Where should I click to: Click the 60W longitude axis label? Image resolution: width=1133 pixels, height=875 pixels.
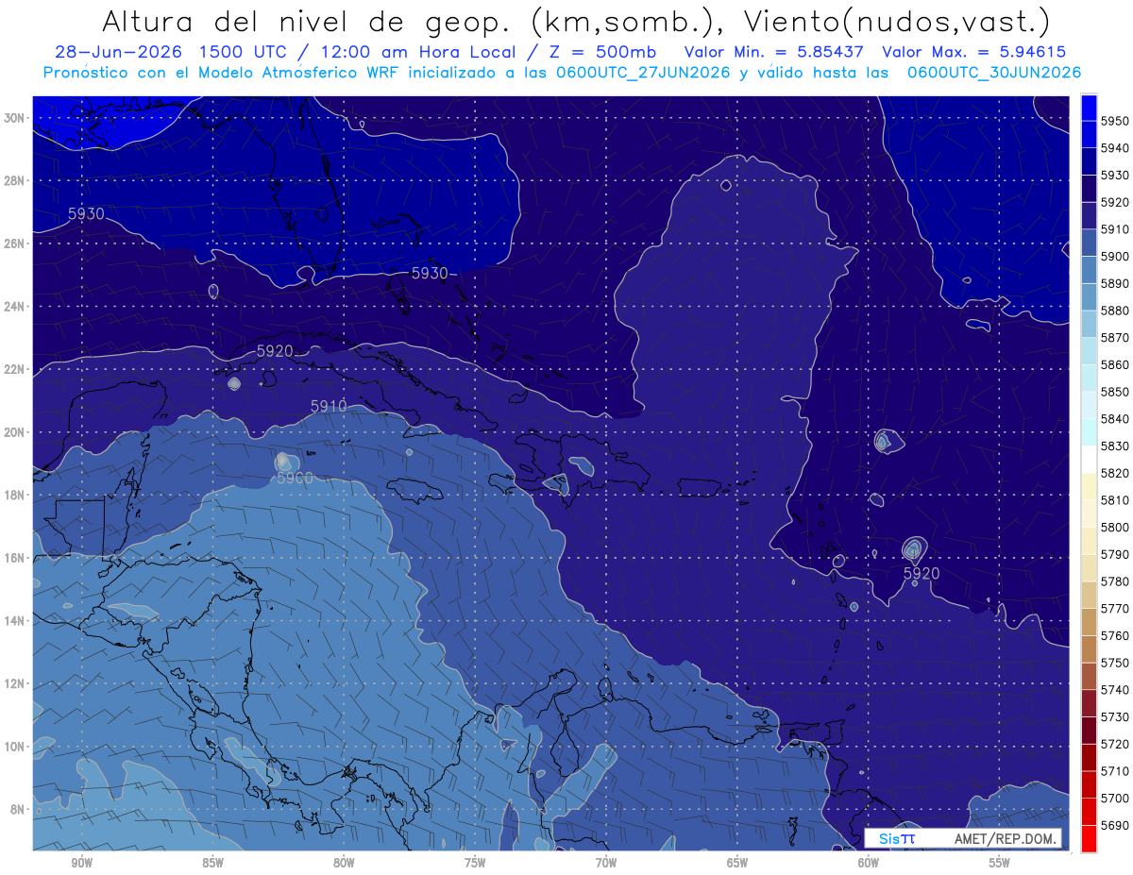(x=869, y=864)
